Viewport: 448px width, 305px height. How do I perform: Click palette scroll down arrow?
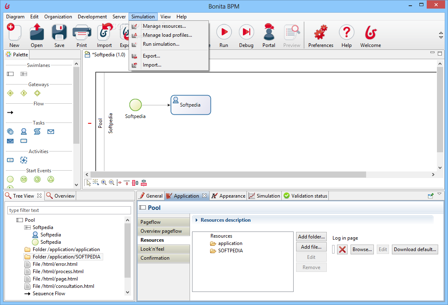coord(76,185)
